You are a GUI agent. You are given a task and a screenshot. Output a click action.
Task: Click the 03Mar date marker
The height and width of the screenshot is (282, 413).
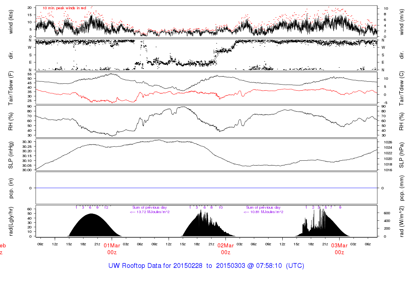(339, 245)
